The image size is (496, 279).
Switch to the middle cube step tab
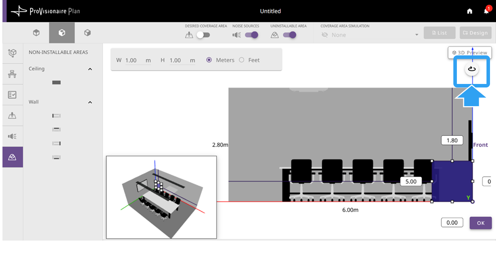[62, 33]
